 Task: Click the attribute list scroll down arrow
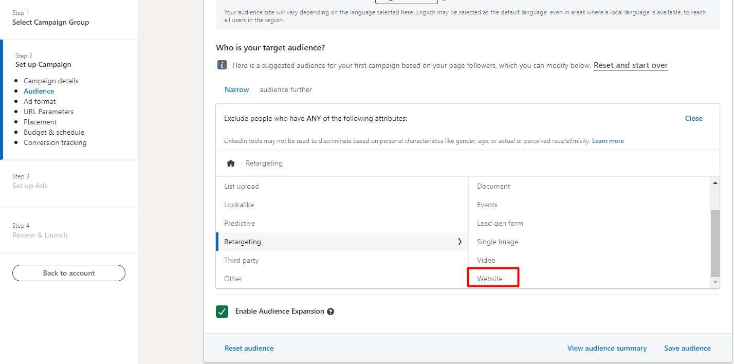pyautogui.click(x=715, y=282)
